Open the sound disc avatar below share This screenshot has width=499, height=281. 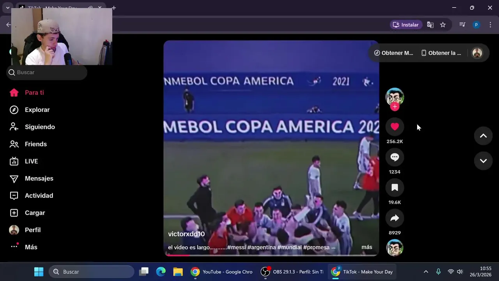(x=395, y=248)
